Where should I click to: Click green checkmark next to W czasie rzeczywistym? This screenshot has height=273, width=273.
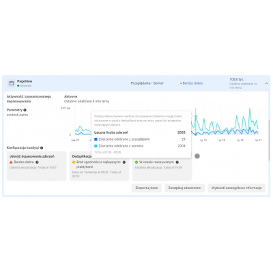click(136, 162)
